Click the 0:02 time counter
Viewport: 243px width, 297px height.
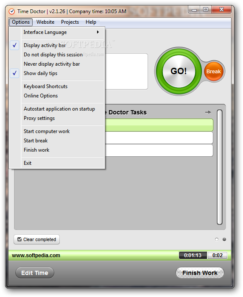218,255
